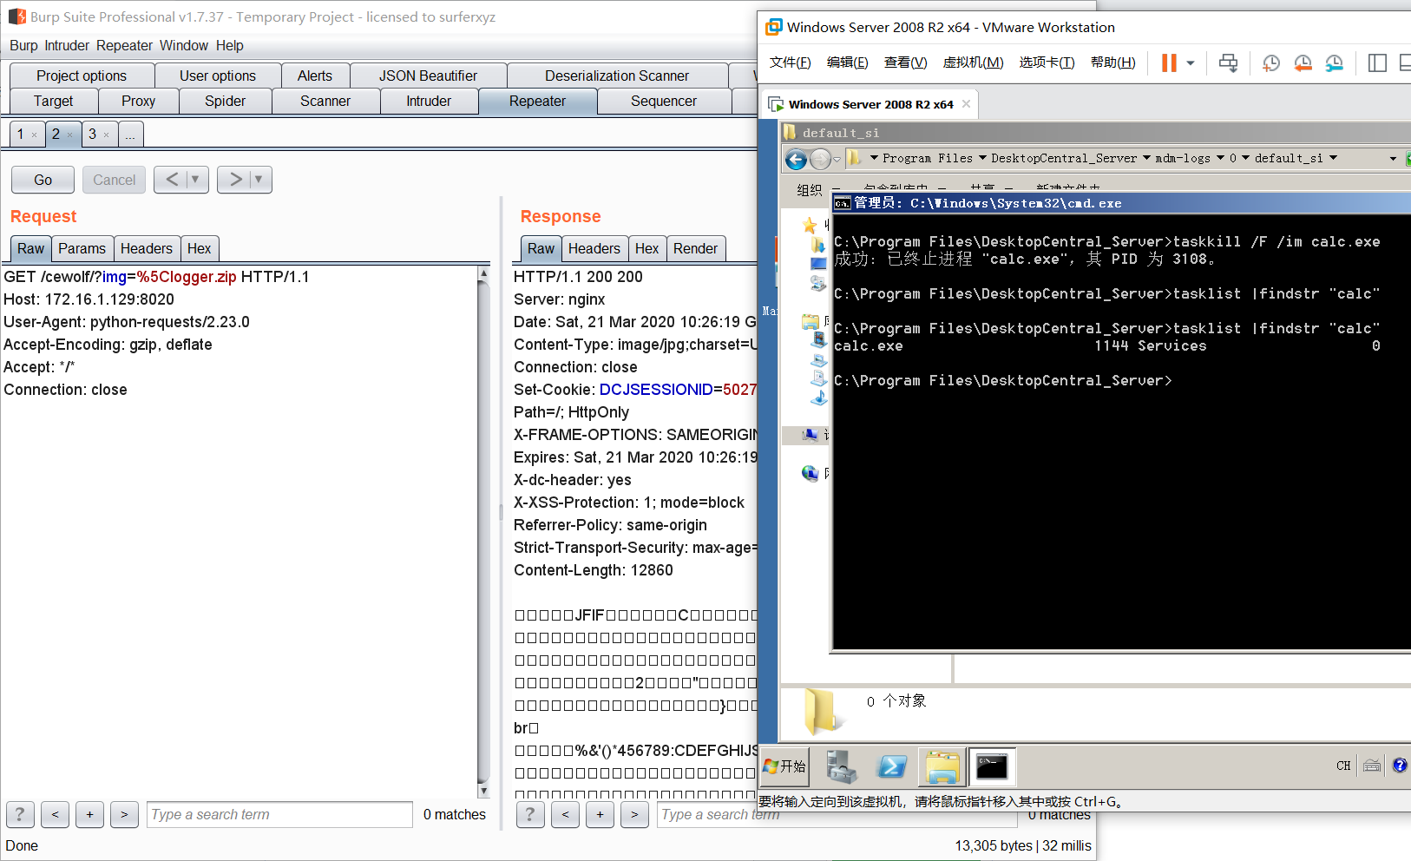Take a VM snapshot with the clock-plus icon

pos(1271,62)
